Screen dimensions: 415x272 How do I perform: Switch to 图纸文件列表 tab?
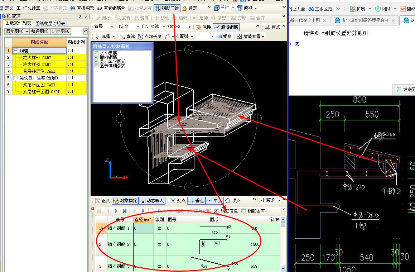point(18,23)
